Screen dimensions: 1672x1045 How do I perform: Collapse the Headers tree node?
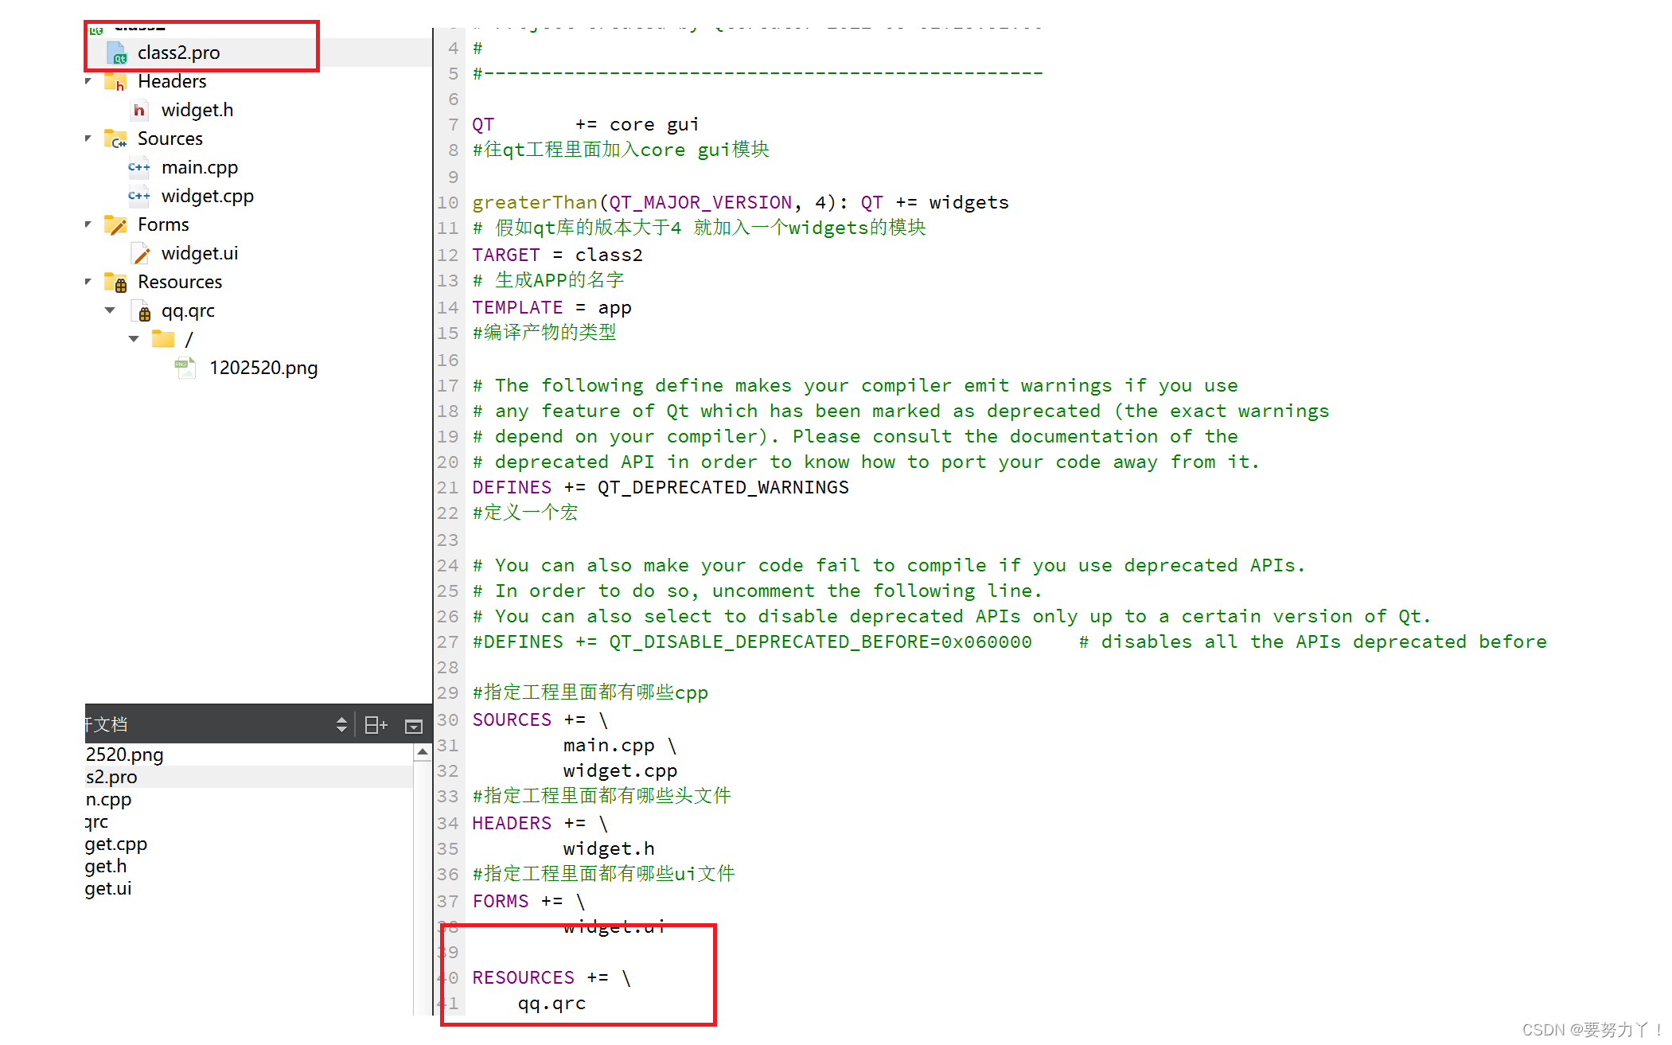(x=88, y=81)
